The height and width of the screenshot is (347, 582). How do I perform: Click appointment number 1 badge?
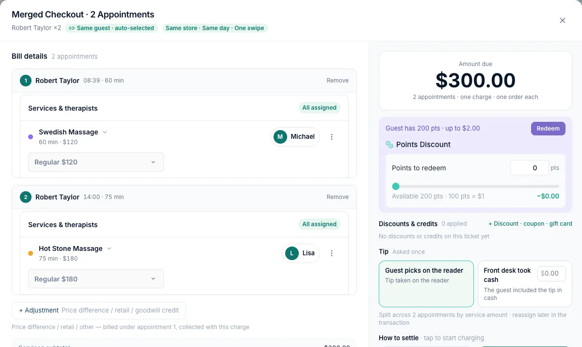pyautogui.click(x=26, y=81)
